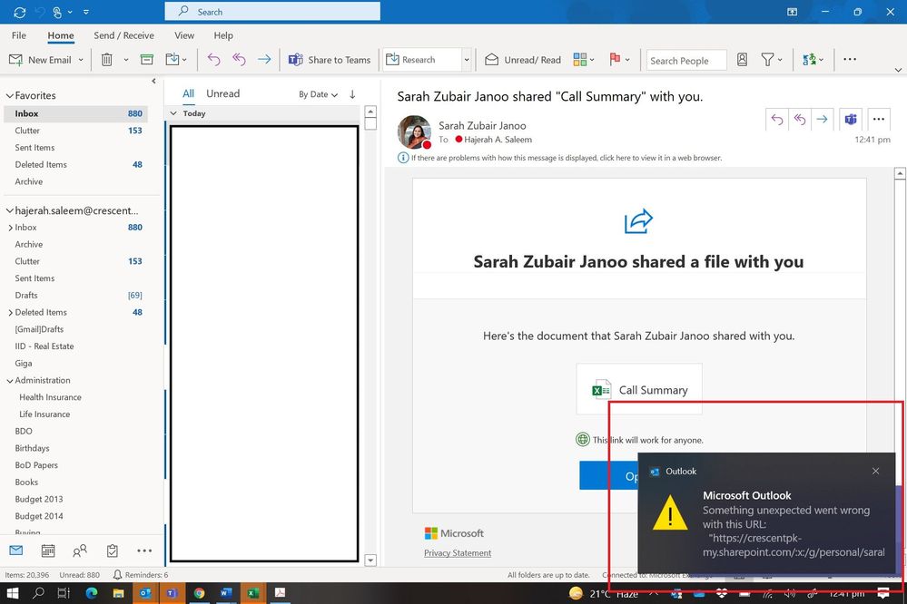Click the Send/Receive sync icon in title bar
This screenshot has width=907, height=604.
pos(20,12)
